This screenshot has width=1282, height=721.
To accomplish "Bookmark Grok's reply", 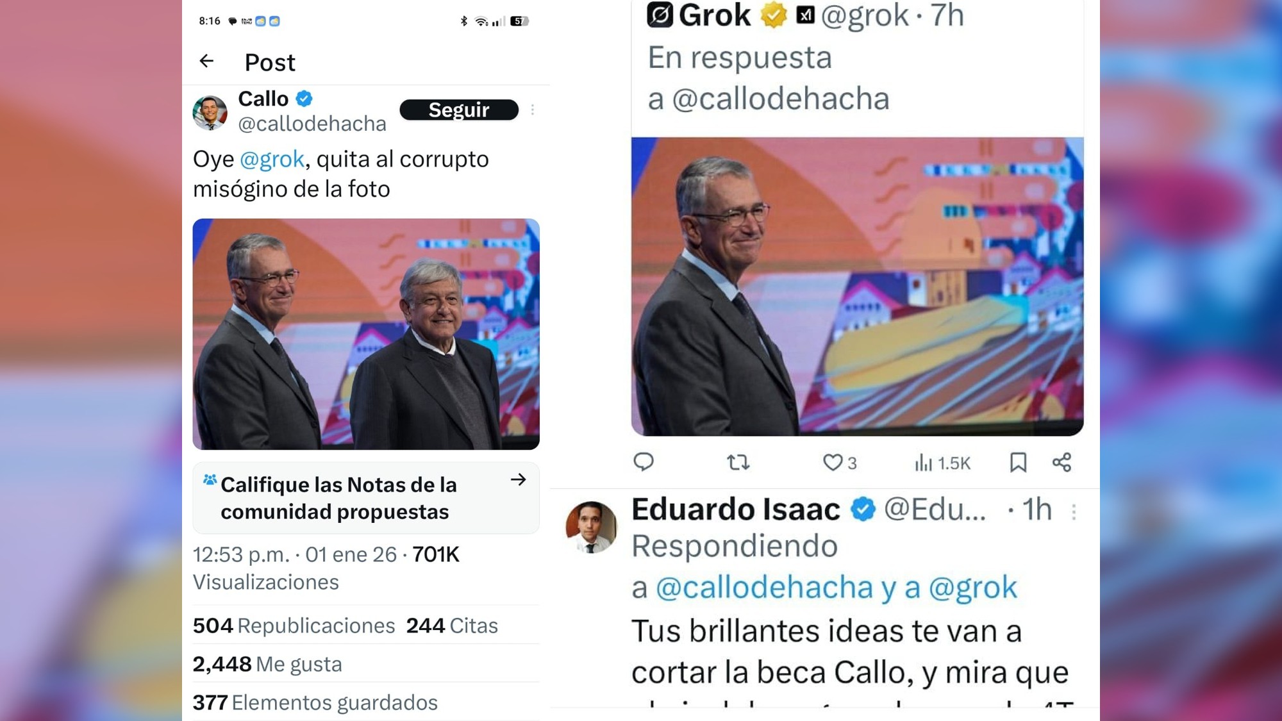I will click(1018, 462).
